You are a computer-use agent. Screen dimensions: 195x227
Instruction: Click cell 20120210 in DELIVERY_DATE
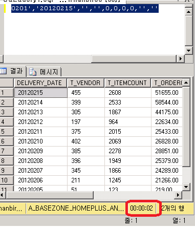coord(41,141)
